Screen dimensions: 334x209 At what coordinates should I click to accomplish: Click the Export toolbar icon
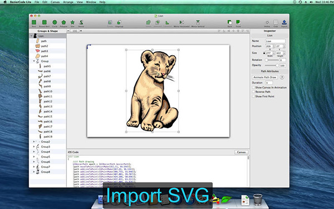284,22
